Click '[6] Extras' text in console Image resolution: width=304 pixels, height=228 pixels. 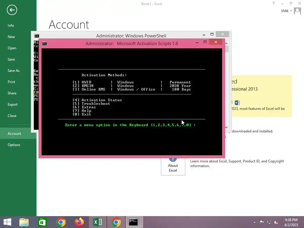pyautogui.click(x=84, y=107)
